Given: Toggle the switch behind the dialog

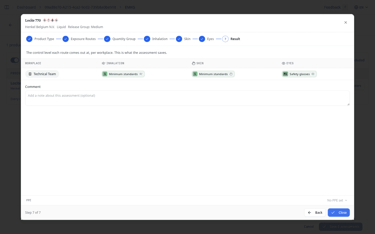Looking at the screenshot, I should 15,60.
